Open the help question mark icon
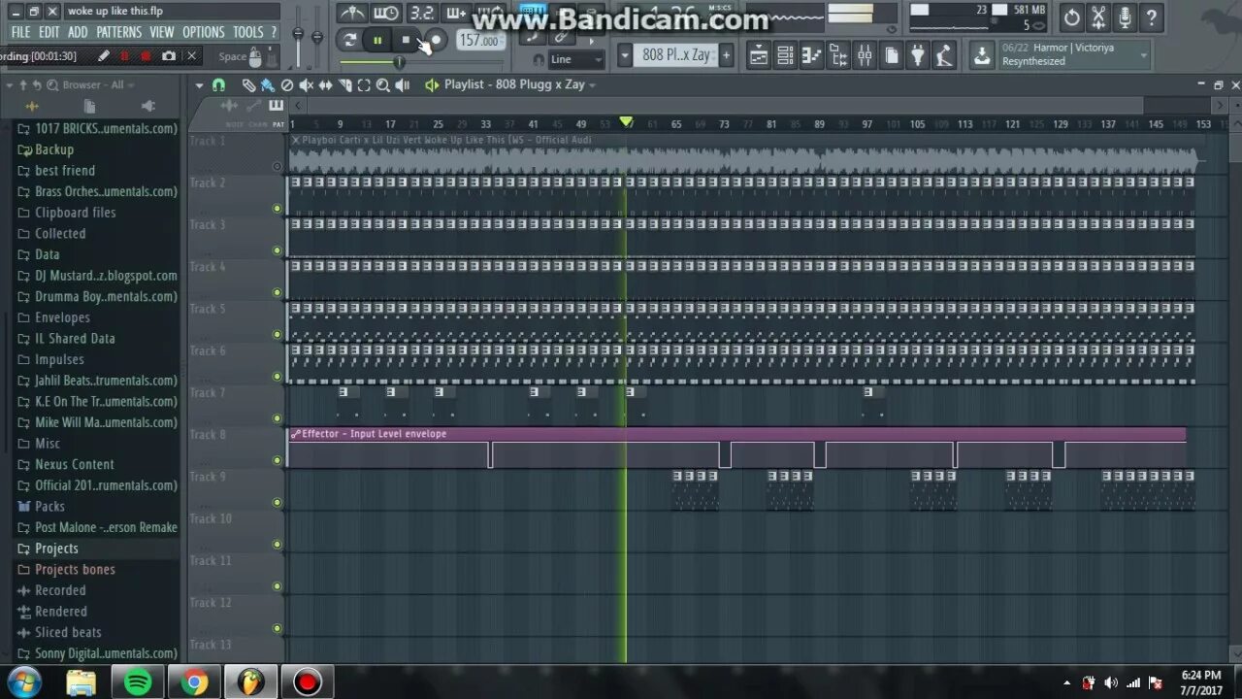The height and width of the screenshot is (699, 1242). tap(1151, 17)
